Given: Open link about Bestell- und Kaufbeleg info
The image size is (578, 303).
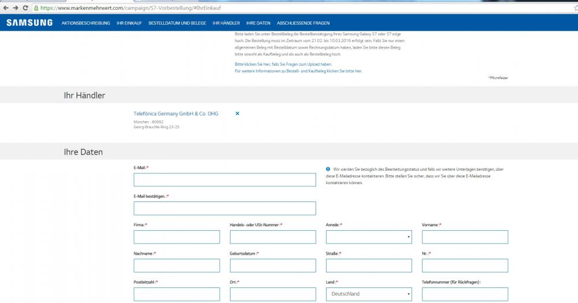Looking at the screenshot, I should (x=298, y=70).
